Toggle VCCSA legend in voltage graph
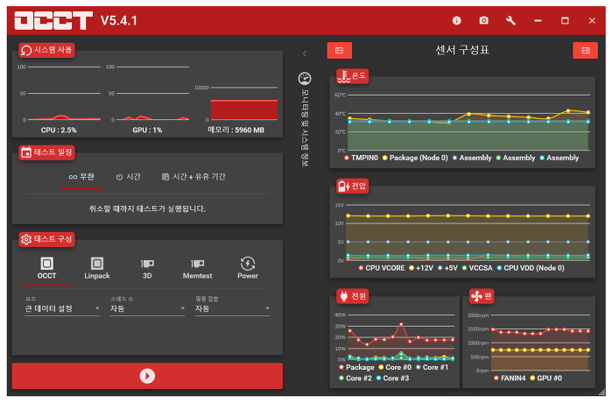This screenshot has width=613, height=403. tap(477, 268)
